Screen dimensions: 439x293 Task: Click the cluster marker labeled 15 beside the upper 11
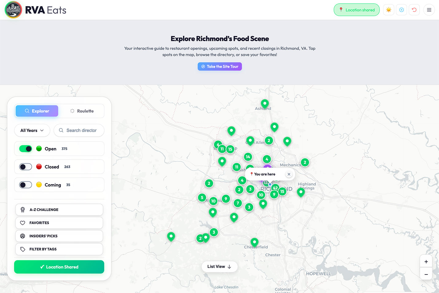[230, 149]
